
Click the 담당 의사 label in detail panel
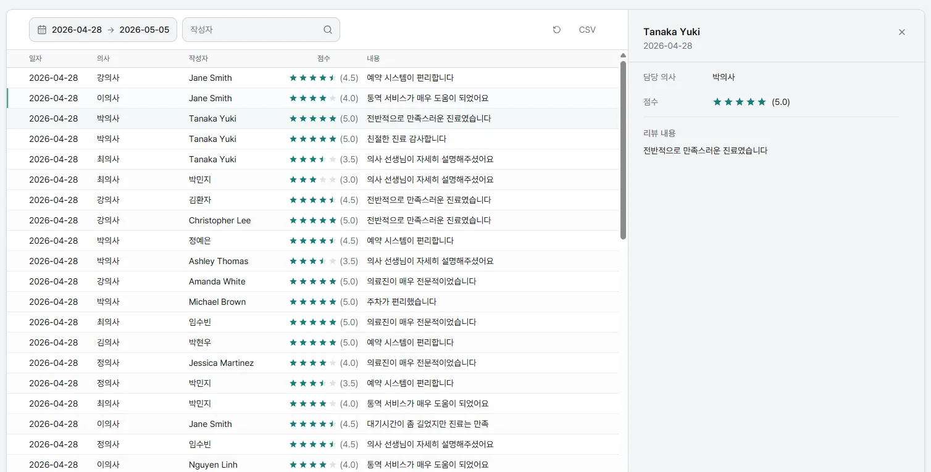[659, 77]
